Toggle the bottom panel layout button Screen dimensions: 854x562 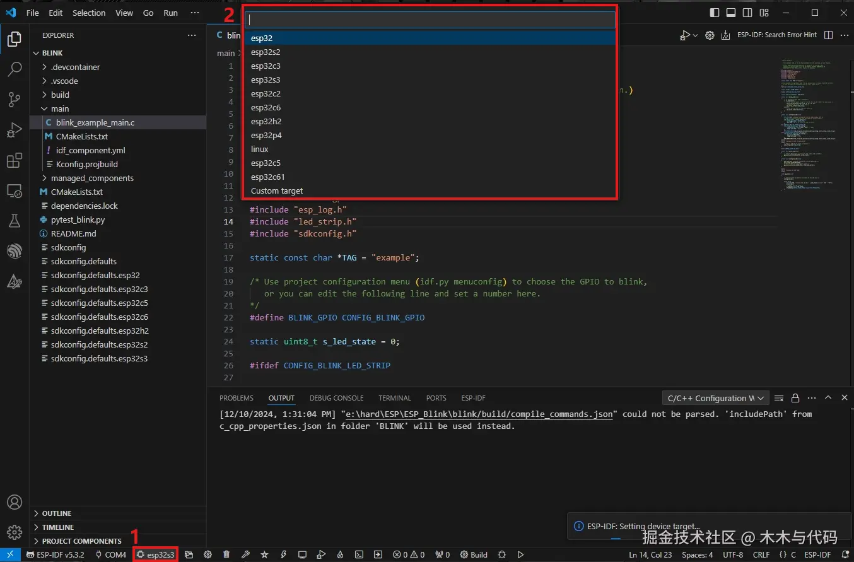731,13
